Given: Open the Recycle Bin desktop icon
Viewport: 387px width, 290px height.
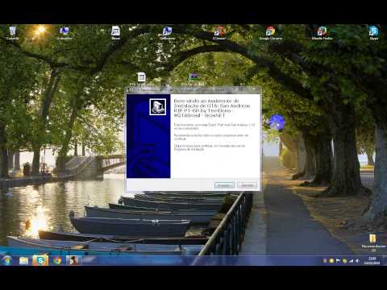Looking at the screenshot, I should click(x=12, y=33).
